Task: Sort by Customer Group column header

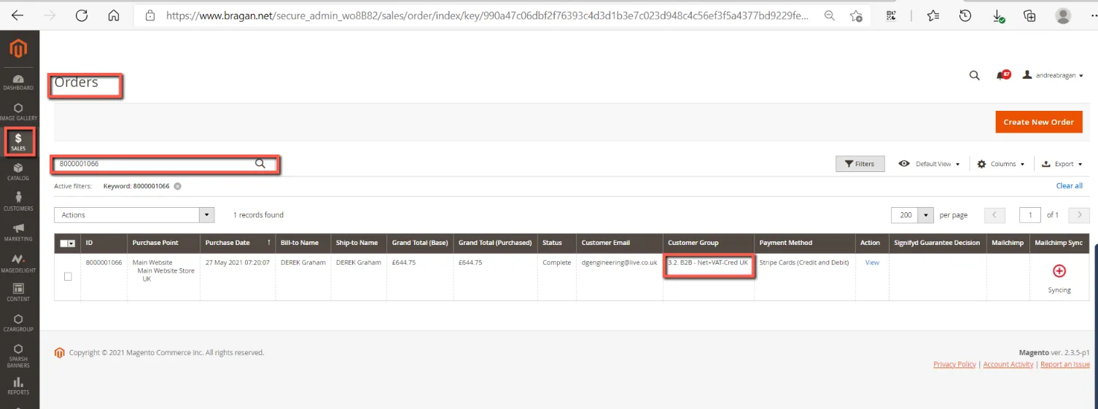Action: (709, 243)
